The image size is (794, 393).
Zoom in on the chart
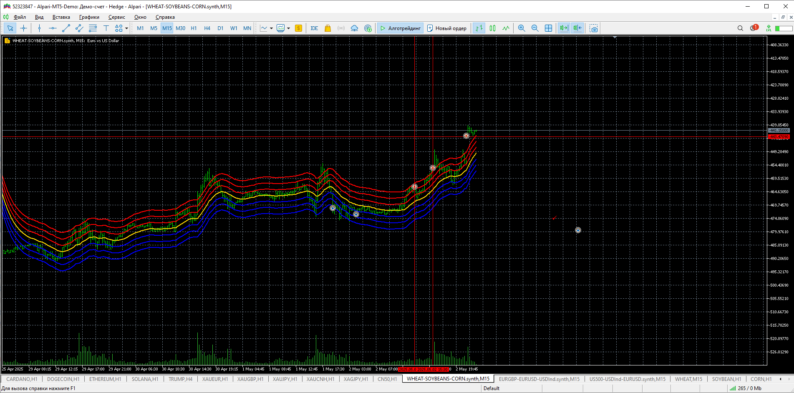click(522, 28)
